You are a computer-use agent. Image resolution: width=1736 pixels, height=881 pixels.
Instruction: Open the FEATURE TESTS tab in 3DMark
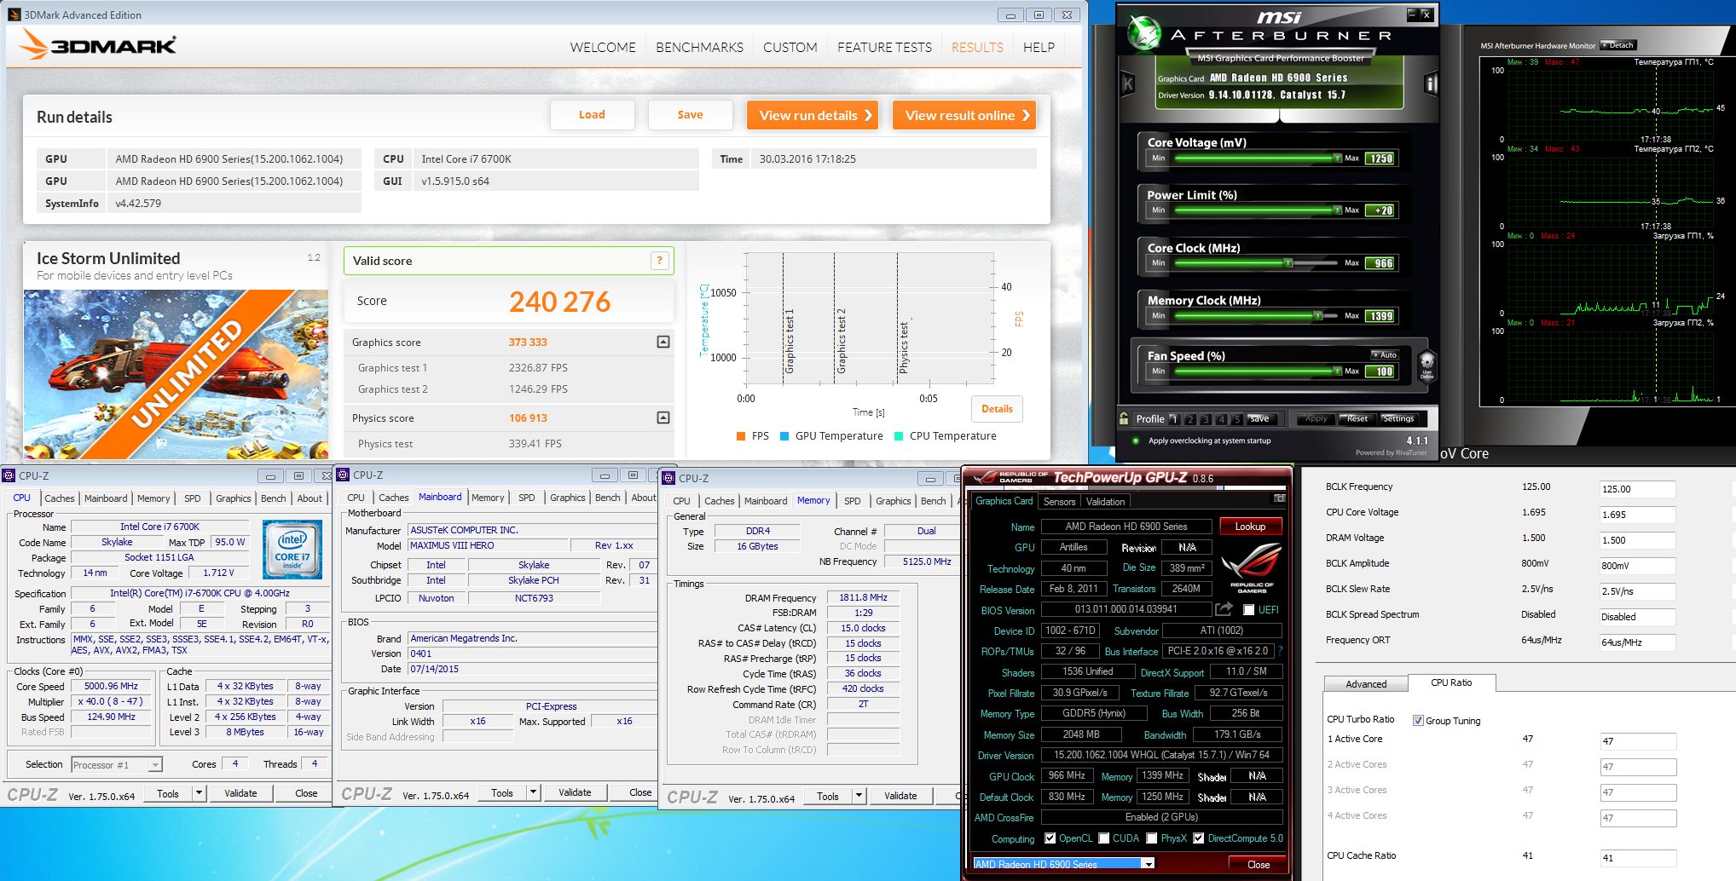click(884, 48)
